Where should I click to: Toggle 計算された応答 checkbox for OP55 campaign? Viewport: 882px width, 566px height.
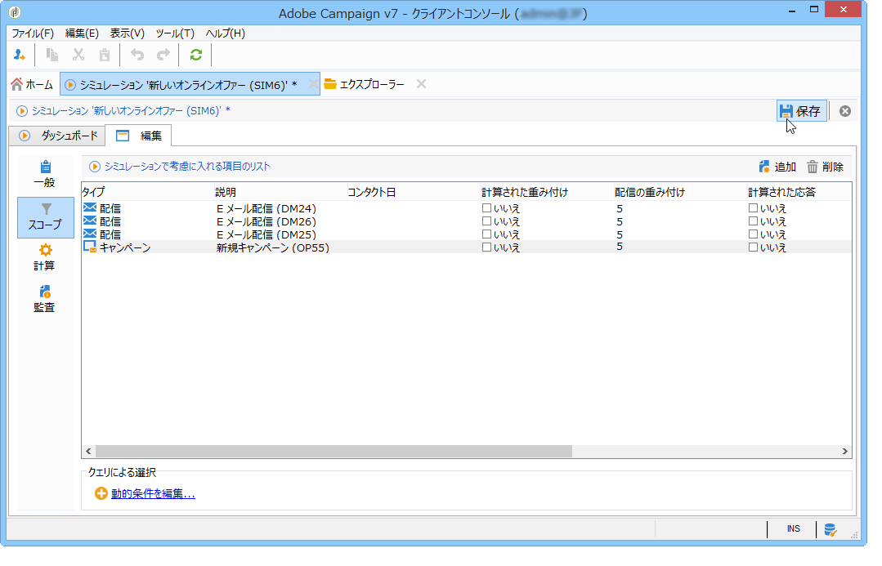(753, 247)
